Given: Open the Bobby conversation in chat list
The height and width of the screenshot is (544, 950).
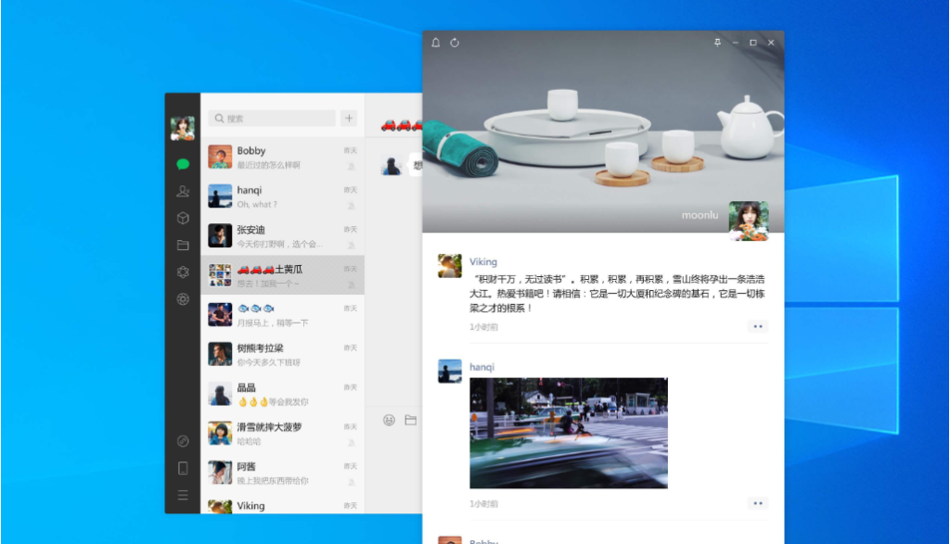Looking at the screenshot, I should click(282, 158).
